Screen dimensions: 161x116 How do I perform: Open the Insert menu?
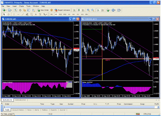tap(15, 6)
